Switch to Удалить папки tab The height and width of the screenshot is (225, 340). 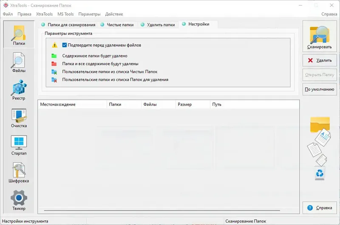click(158, 25)
